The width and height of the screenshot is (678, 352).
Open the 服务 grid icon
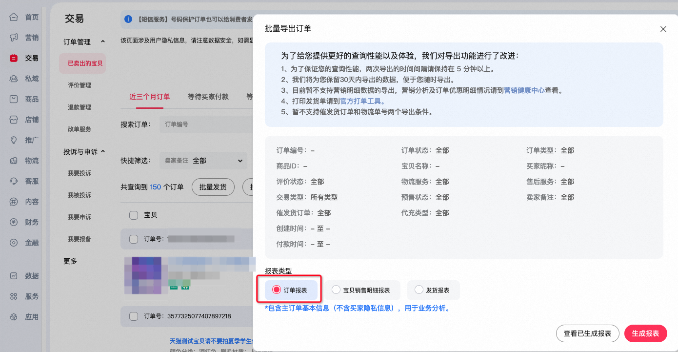click(14, 296)
